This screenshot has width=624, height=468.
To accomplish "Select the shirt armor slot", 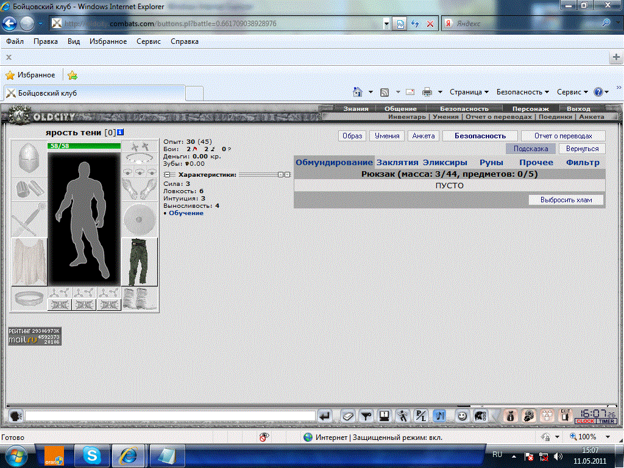I will coord(29,262).
